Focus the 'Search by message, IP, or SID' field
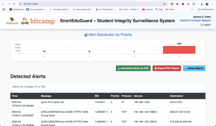This screenshot has width=216, height=126. [108, 87]
